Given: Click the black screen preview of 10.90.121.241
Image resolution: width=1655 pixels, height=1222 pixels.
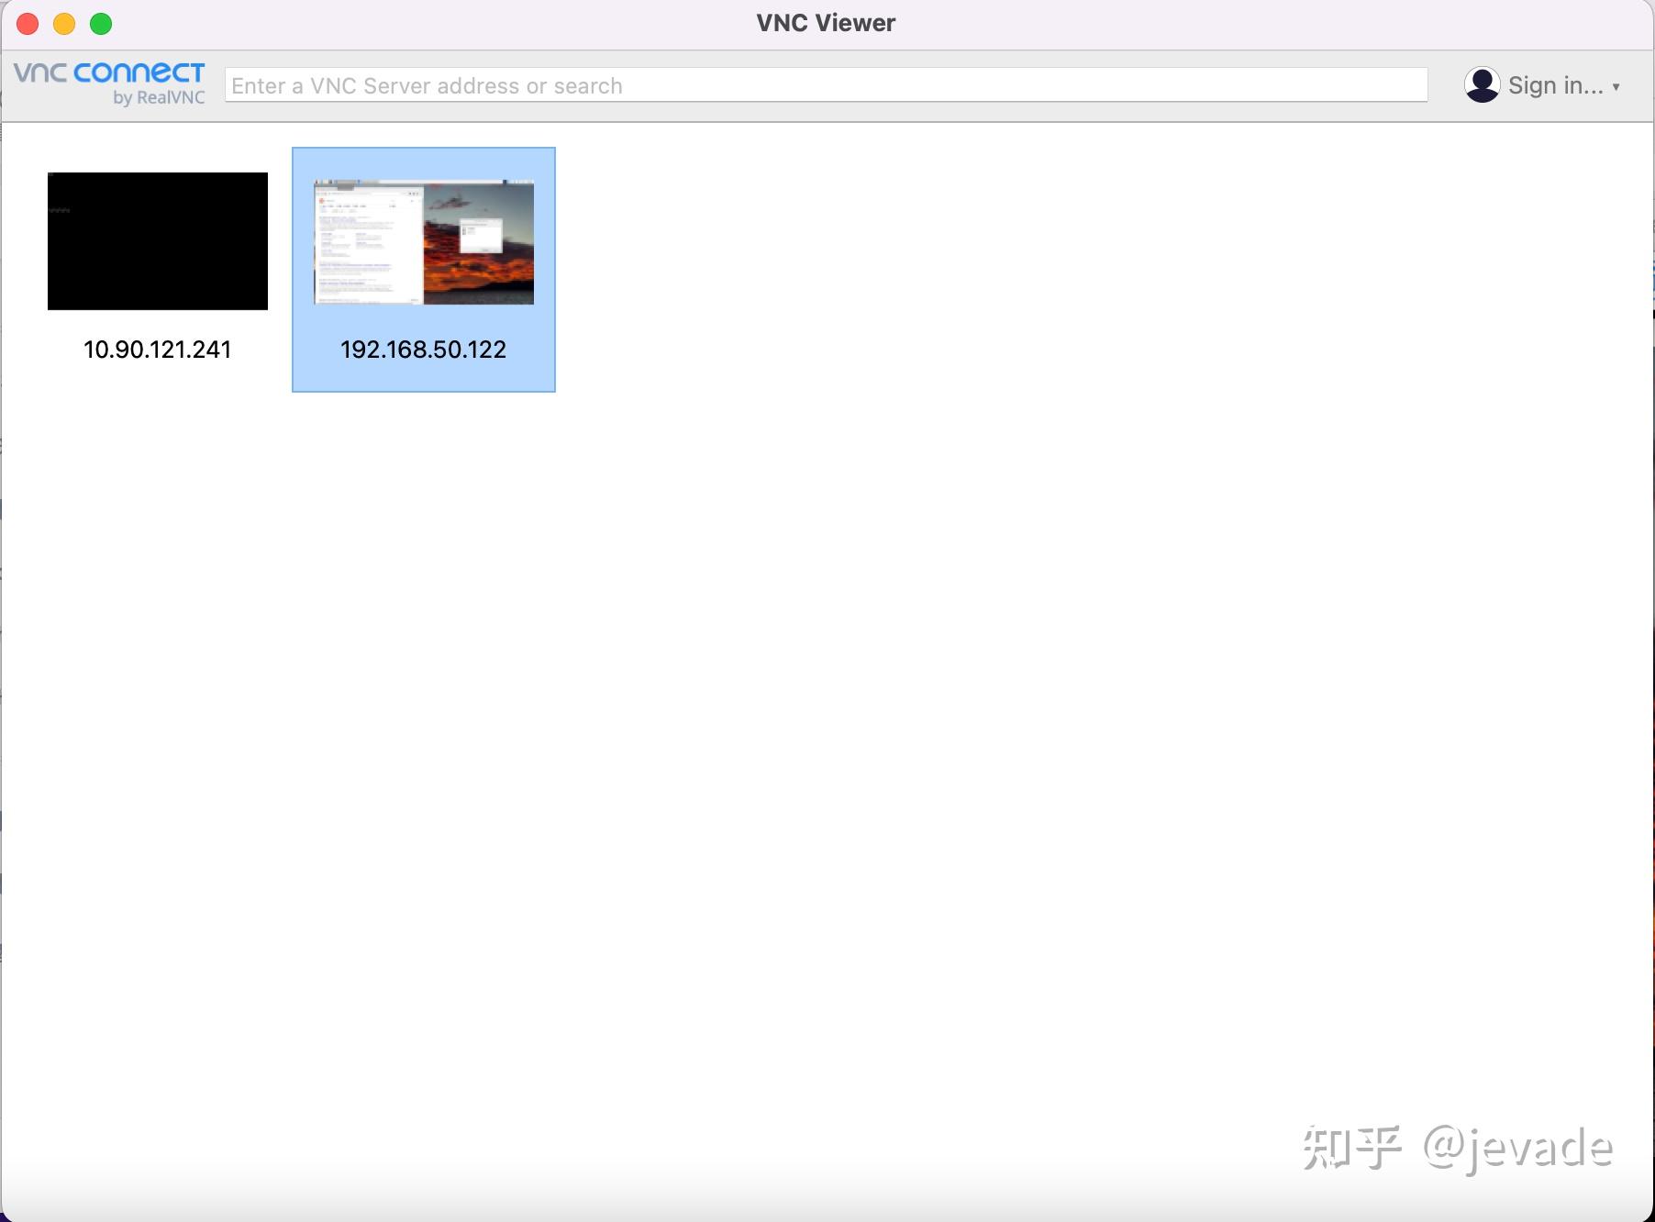Looking at the screenshot, I should coord(157,240).
